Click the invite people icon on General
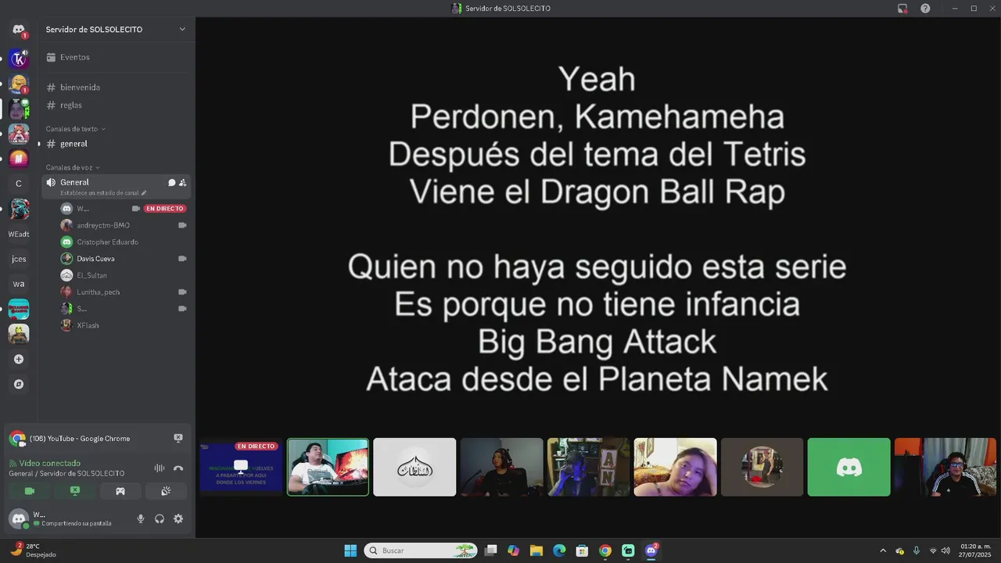 [183, 182]
